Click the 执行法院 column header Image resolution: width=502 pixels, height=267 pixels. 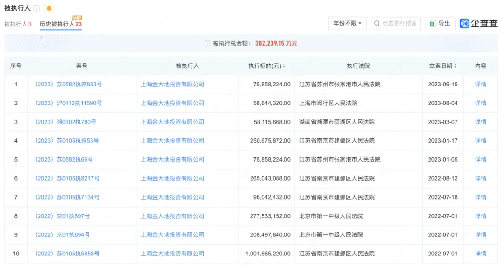pos(358,66)
